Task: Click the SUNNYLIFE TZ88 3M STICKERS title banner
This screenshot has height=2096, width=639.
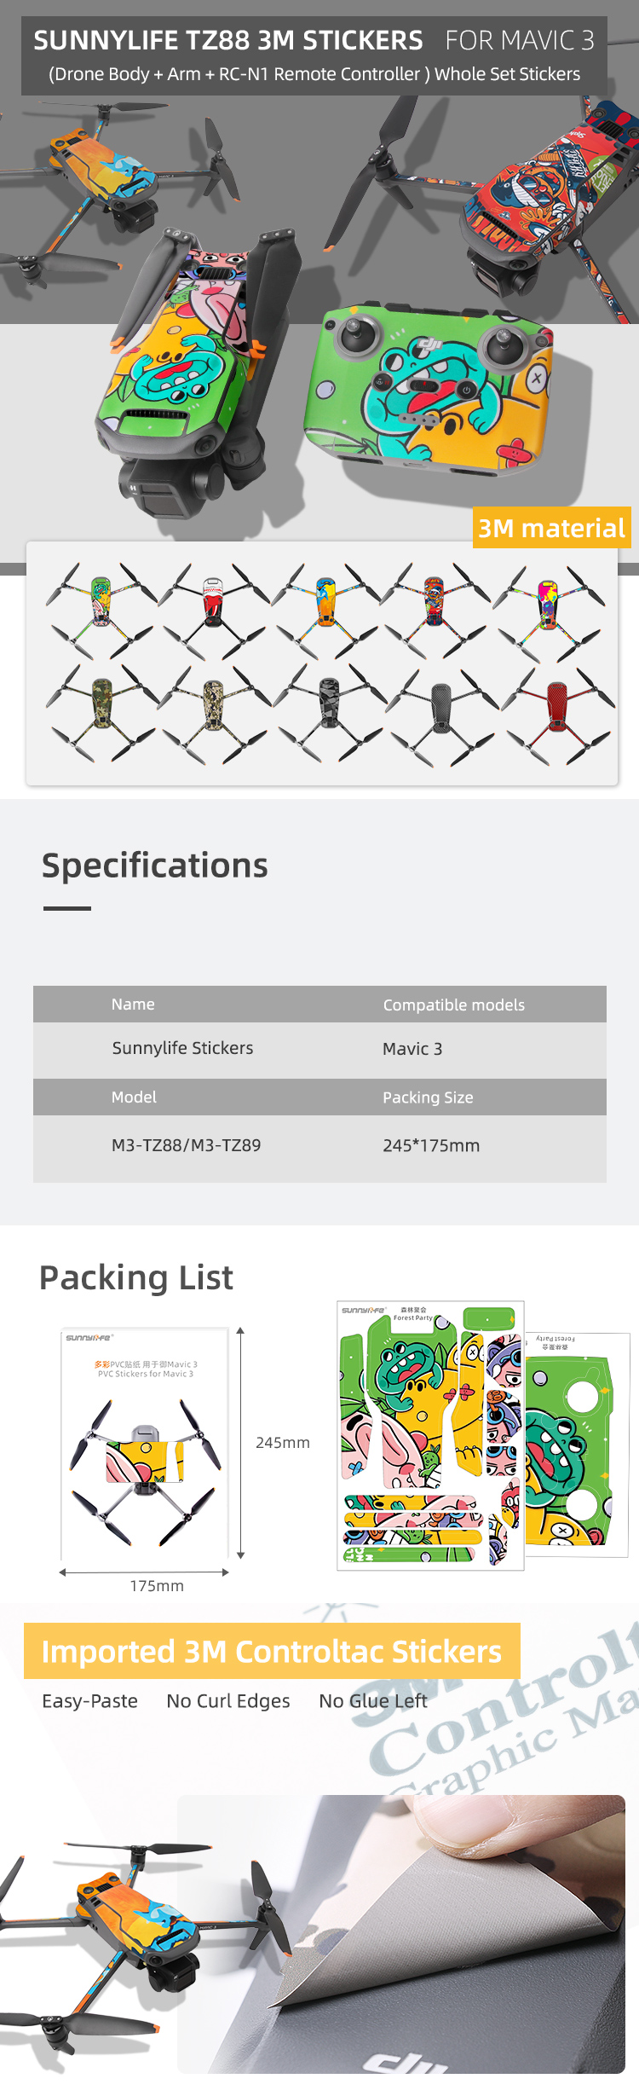Action: [314, 55]
